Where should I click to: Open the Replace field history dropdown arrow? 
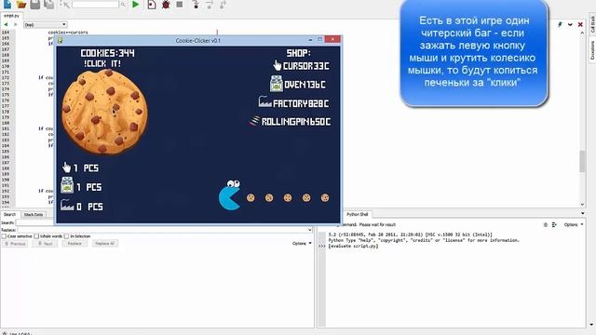(309, 230)
